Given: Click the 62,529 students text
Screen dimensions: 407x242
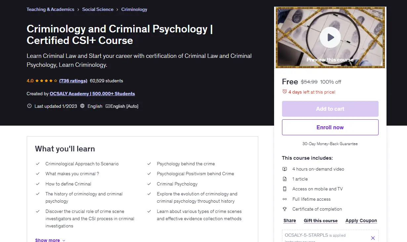Looking at the screenshot, I should click(106, 81).
